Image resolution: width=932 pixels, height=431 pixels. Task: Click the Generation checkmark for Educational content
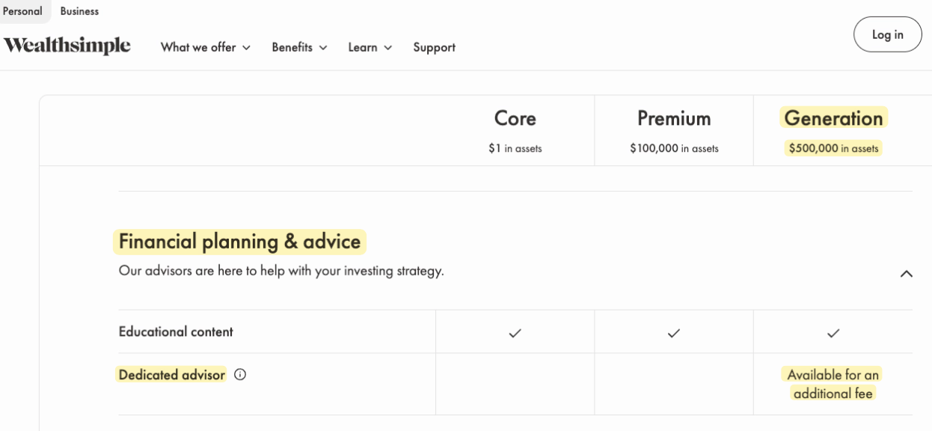pos(833,333)
